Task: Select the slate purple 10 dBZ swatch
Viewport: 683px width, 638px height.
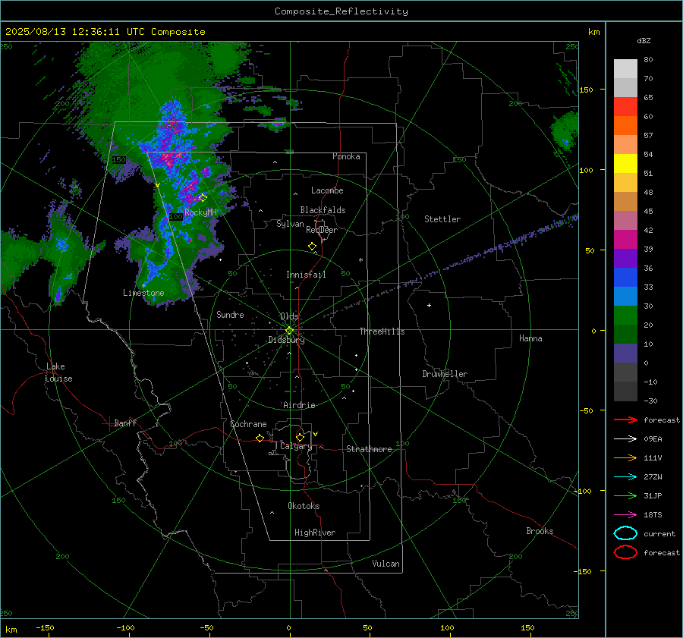Action: point(625,354)
